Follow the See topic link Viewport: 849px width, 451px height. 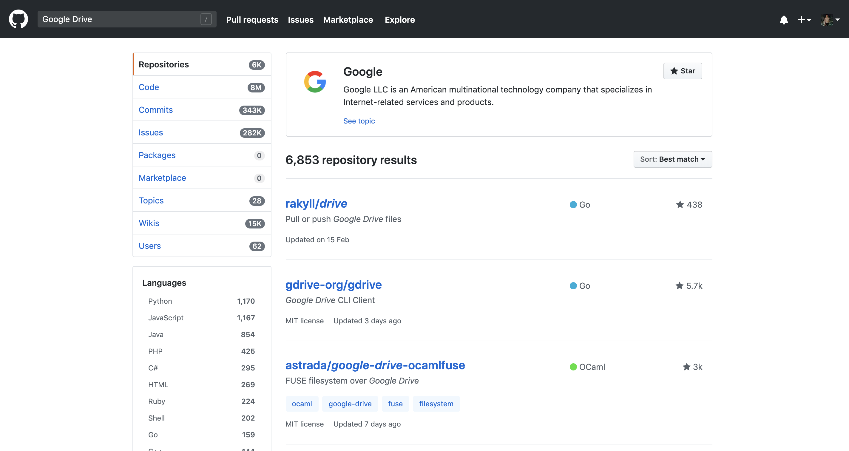359,121
